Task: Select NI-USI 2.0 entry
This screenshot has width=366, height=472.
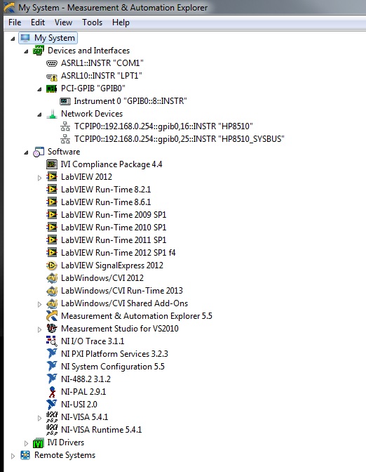Action: click(x=79, y=405)
